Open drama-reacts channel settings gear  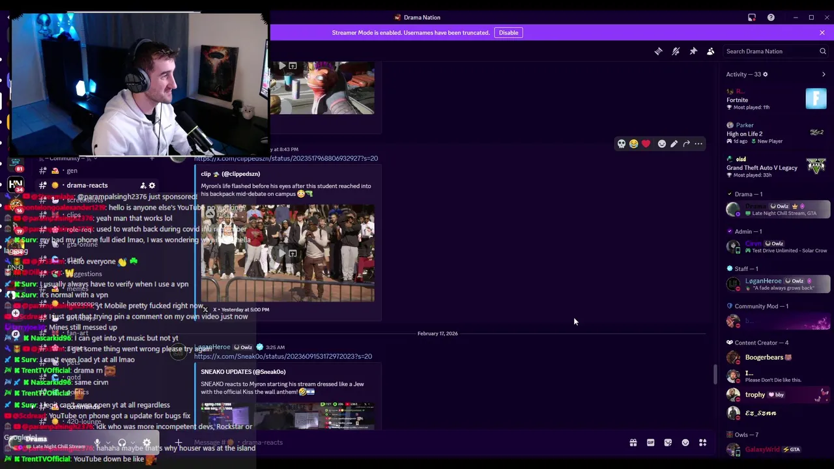coord(152,186)
